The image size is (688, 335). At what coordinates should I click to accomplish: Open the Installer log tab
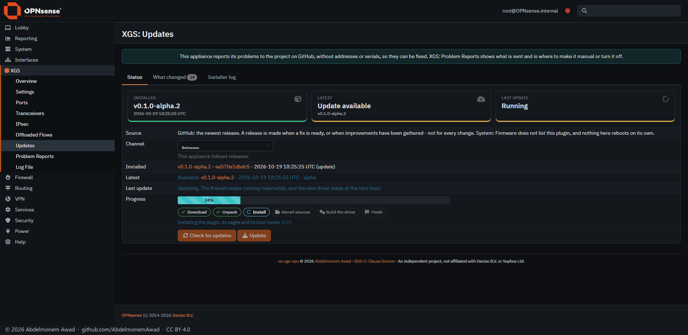pyautogui.click(x=222, y=77)
